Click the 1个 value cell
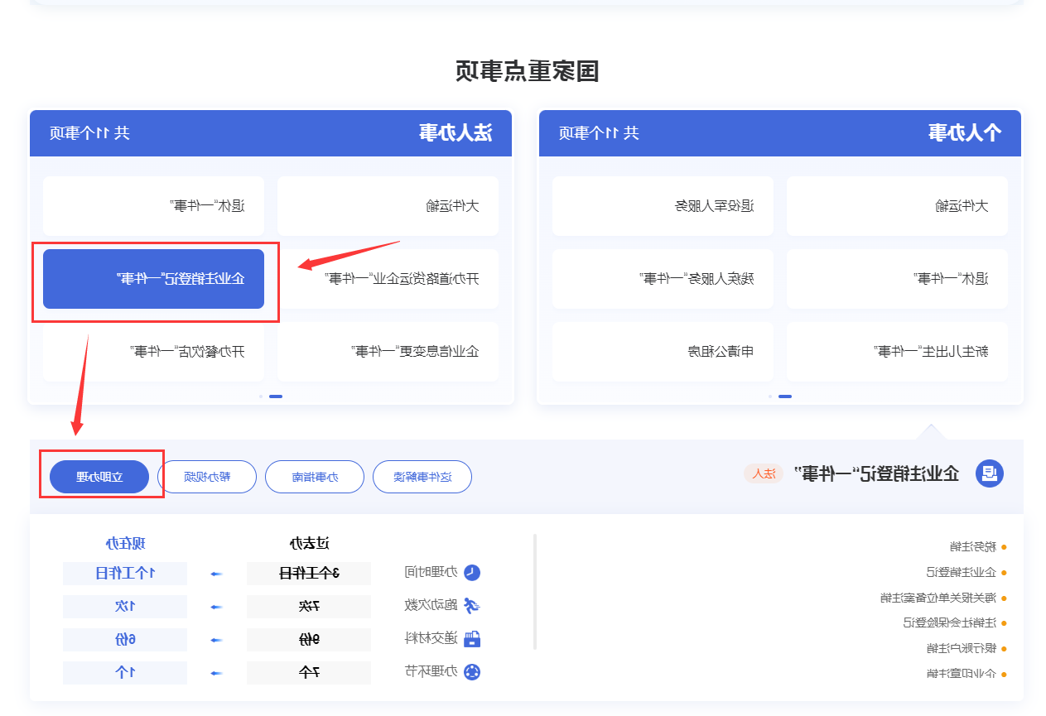 click(x=125, y=673)
